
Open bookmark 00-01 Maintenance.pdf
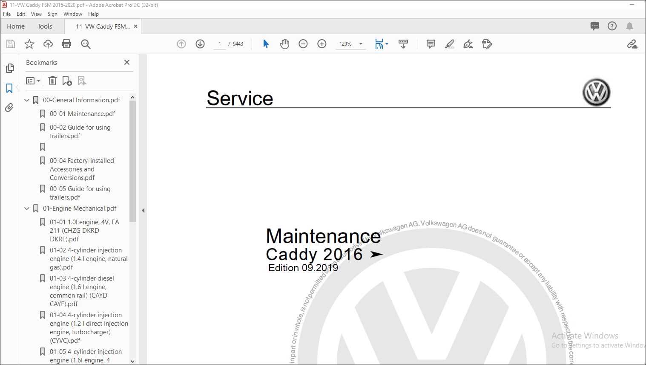[82, 114]
